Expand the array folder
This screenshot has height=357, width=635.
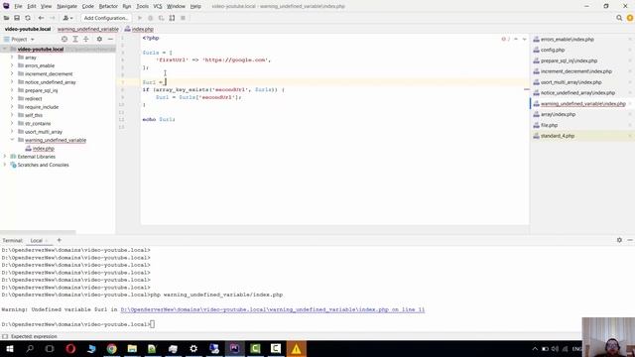pyautogui.click(x=12, y=58)
